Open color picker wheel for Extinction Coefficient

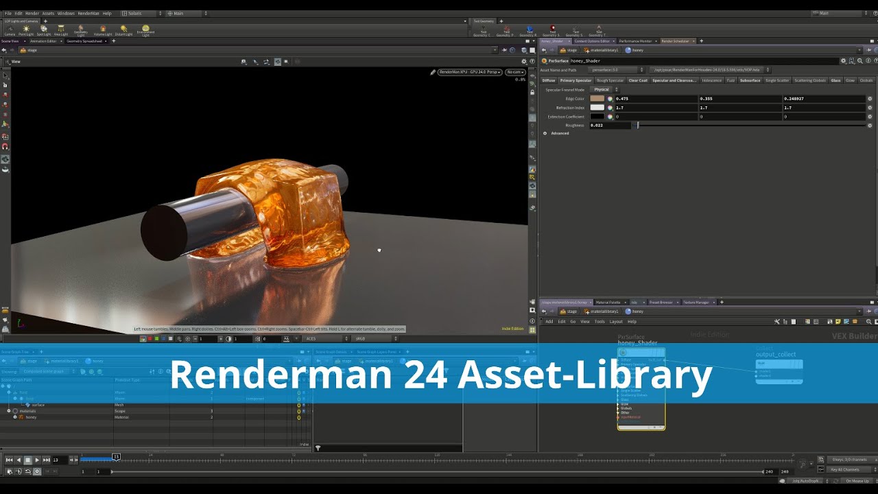[x=610, y=117]
